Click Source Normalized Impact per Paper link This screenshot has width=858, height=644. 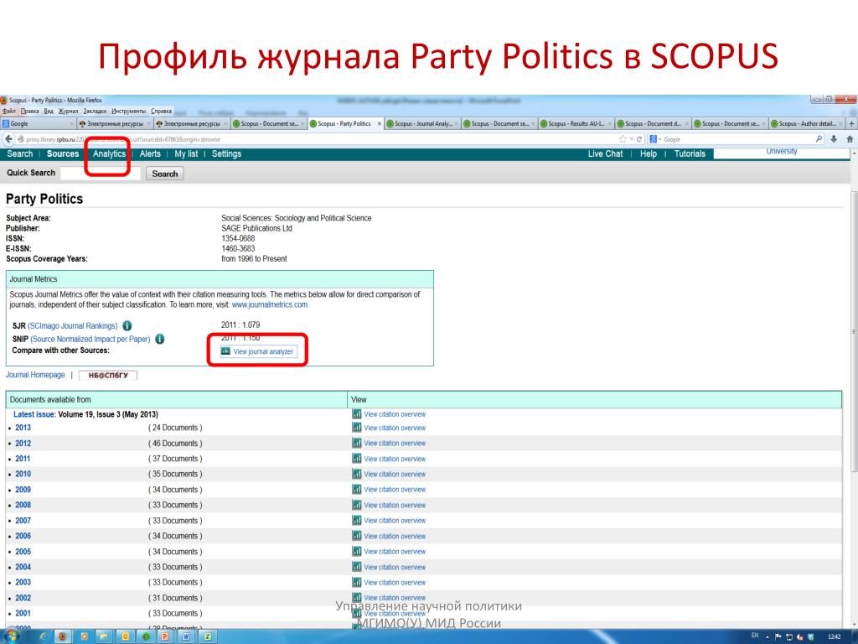point(90,339)
